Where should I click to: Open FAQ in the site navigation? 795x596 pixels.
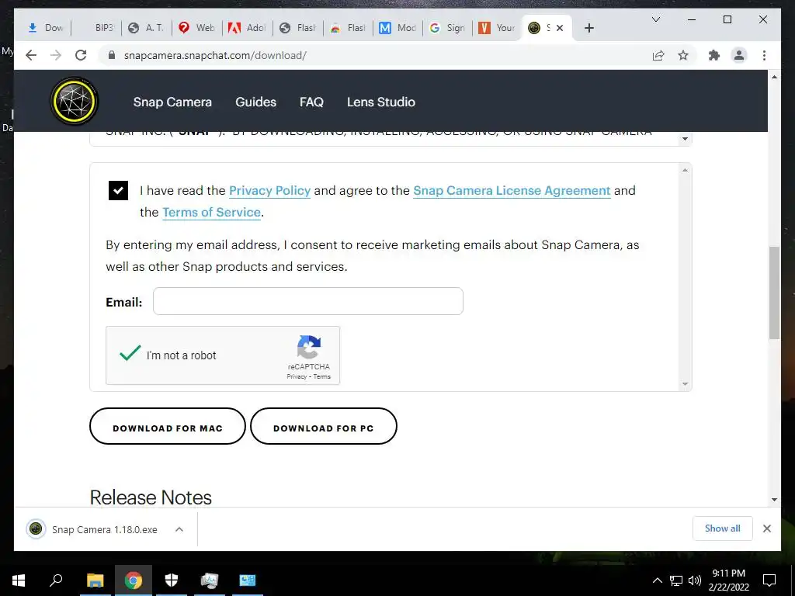pos(311,102)
